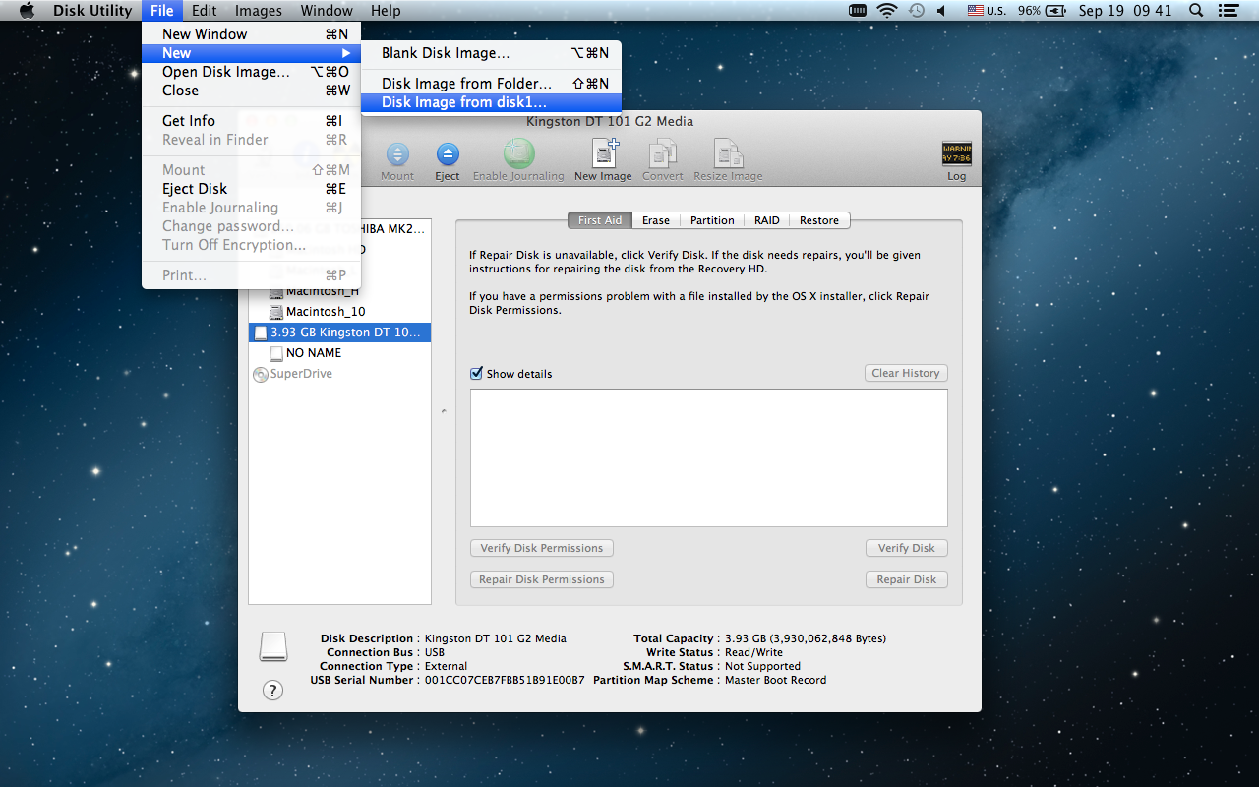Click the Not Supported S.M.A.R.T. value
This screenshot has height=787, width=1259.
[762, 666]
